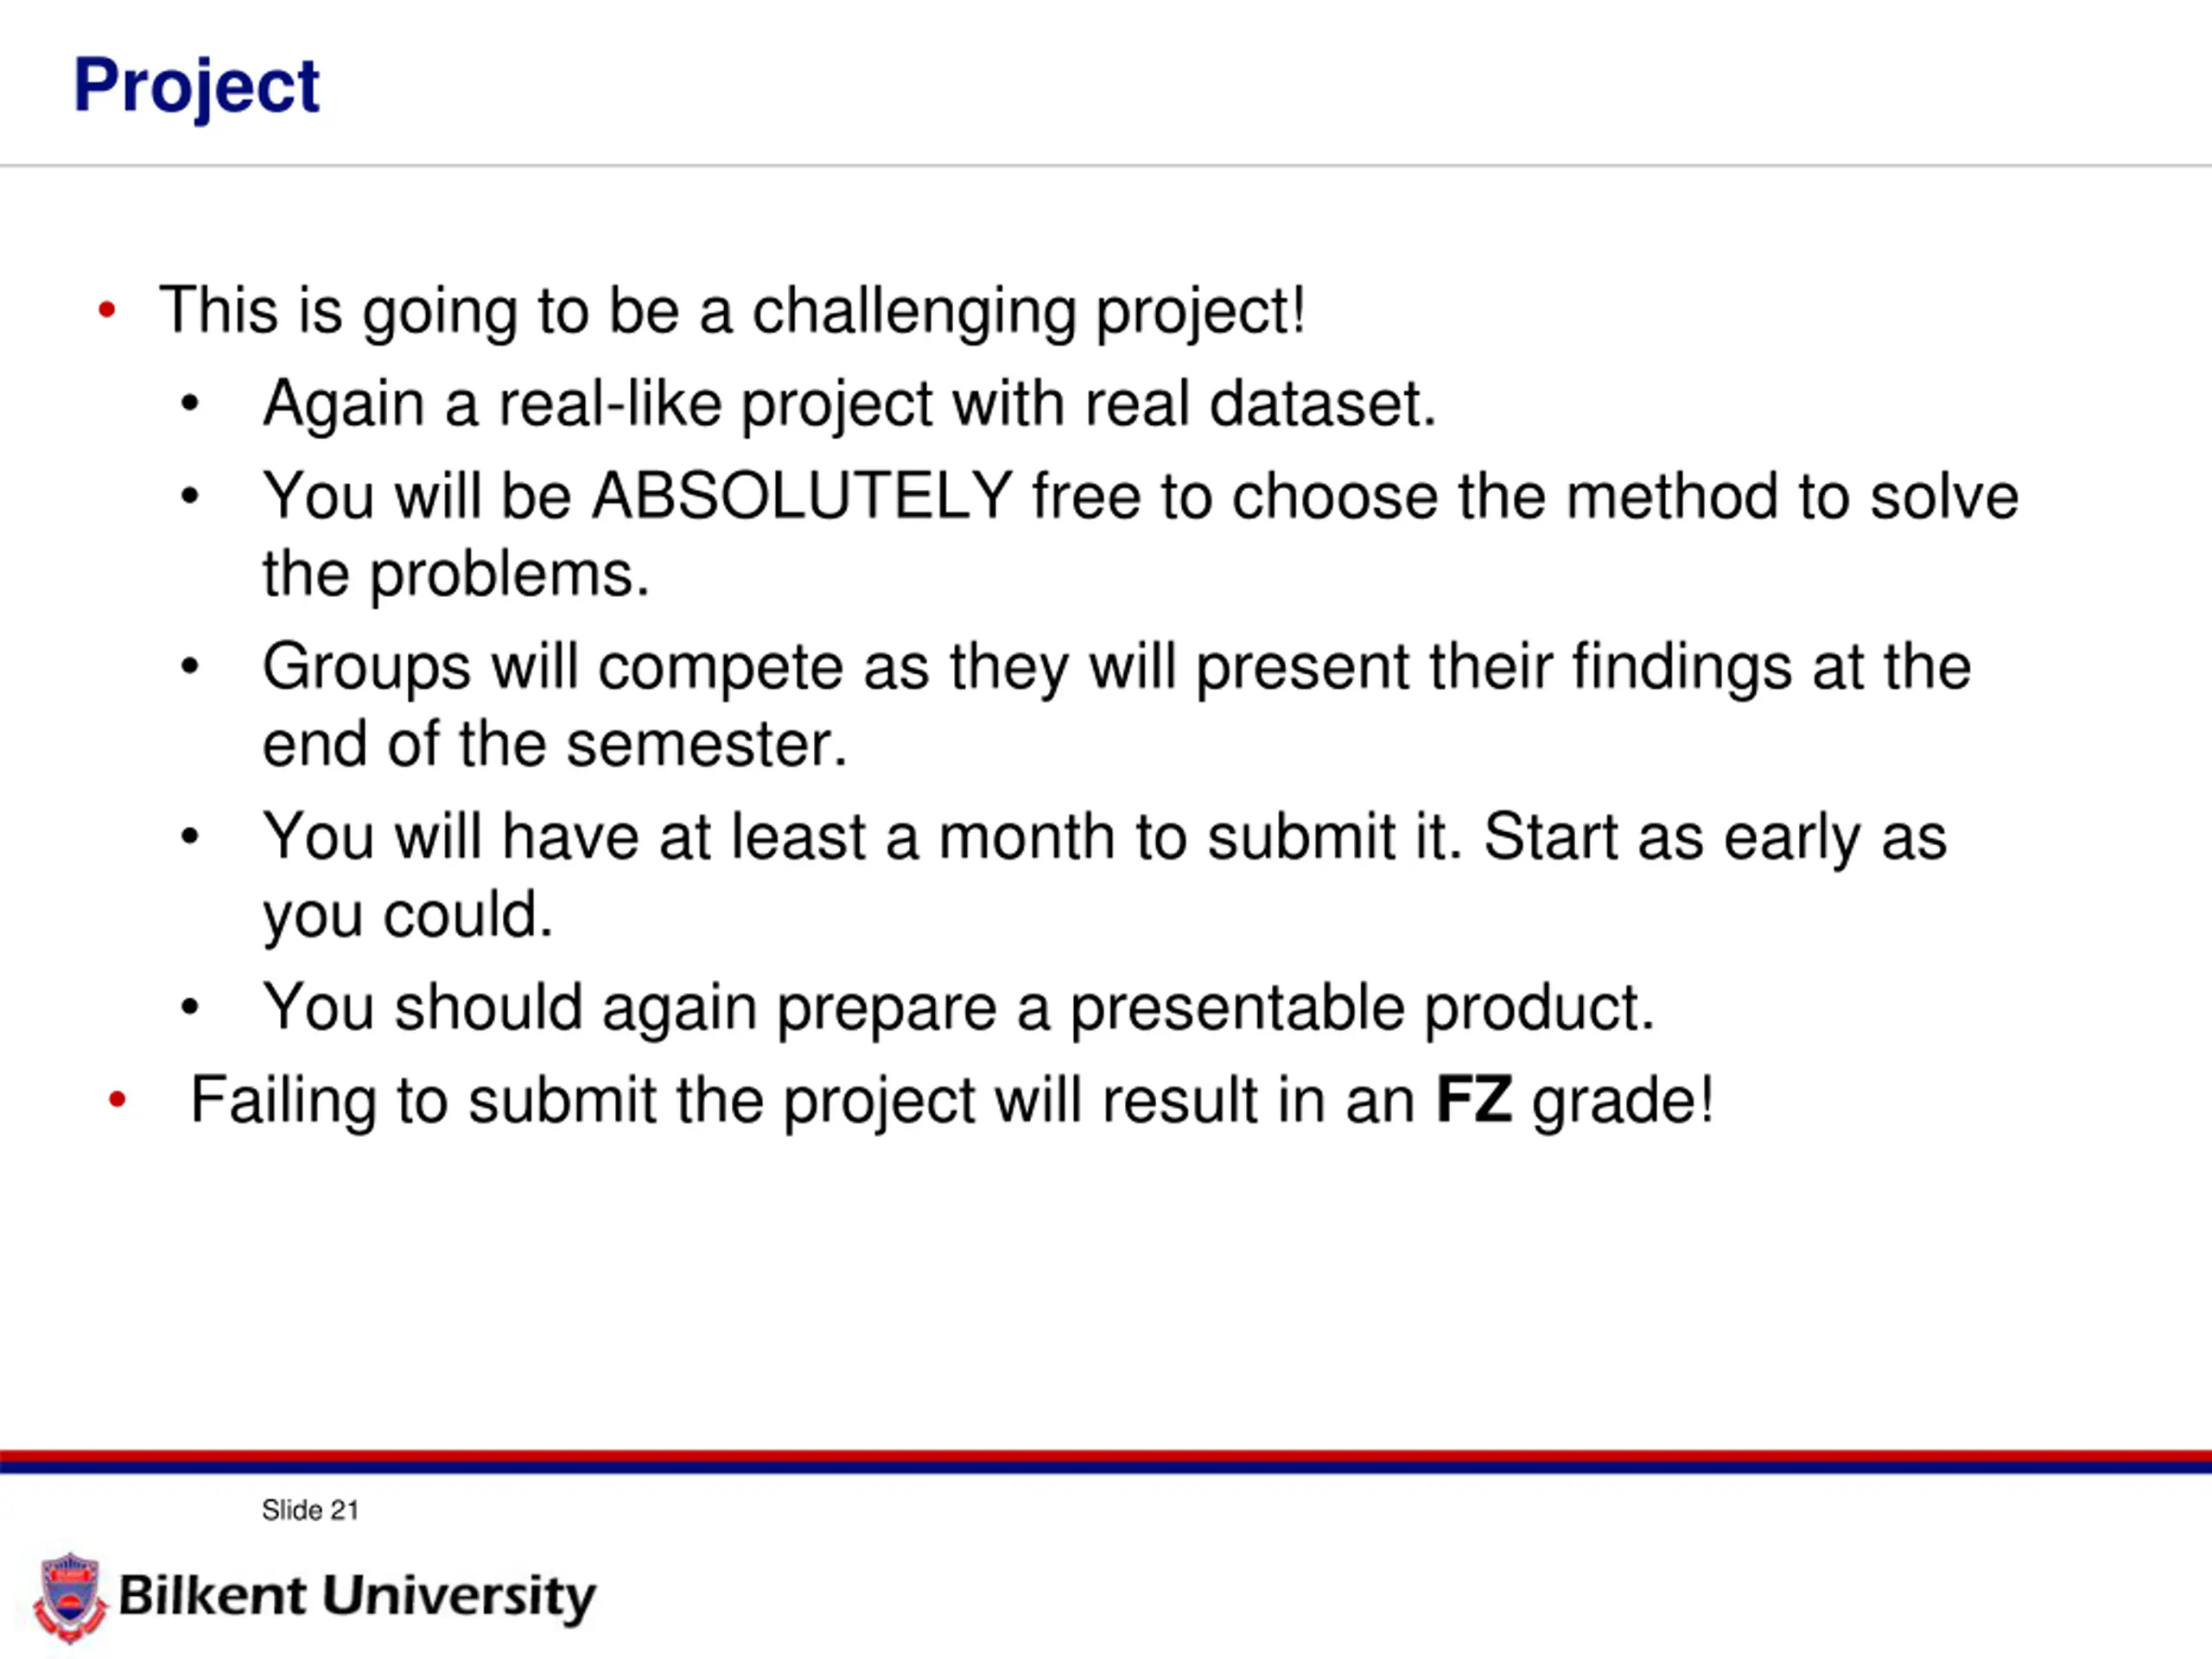Screen dimensions: 2212x1659
Task: Click the line 'This is going to be a challenging project!'
Action: click(733, 312)
